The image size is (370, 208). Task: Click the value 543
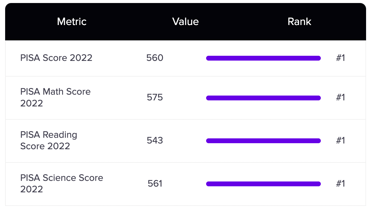[155, 140]
